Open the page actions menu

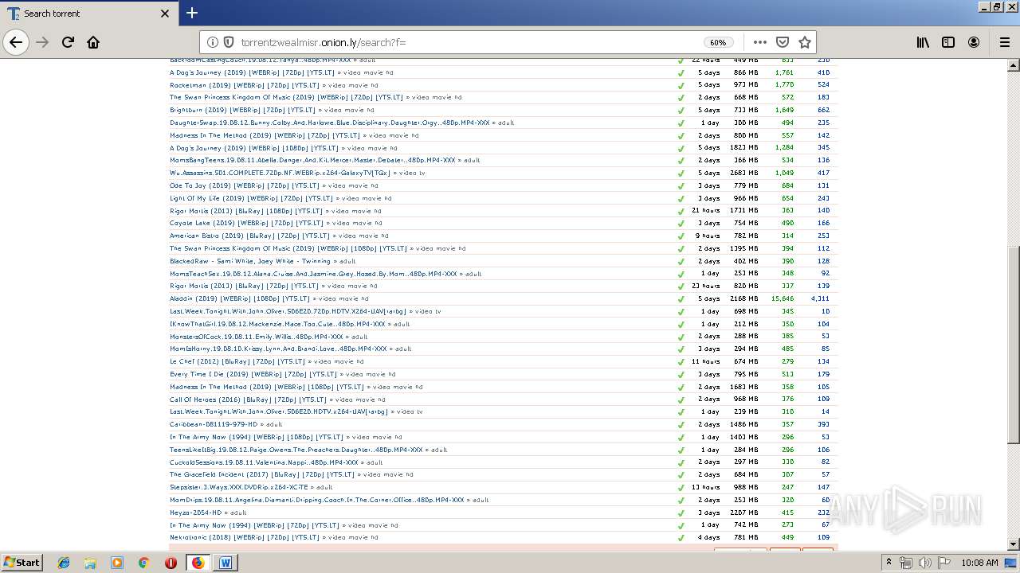coord(760,42)
